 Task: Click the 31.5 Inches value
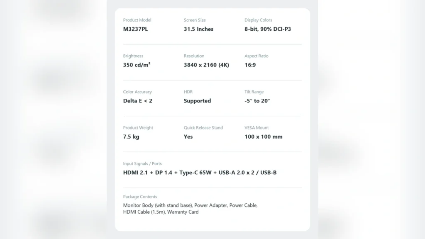[198, 29]
